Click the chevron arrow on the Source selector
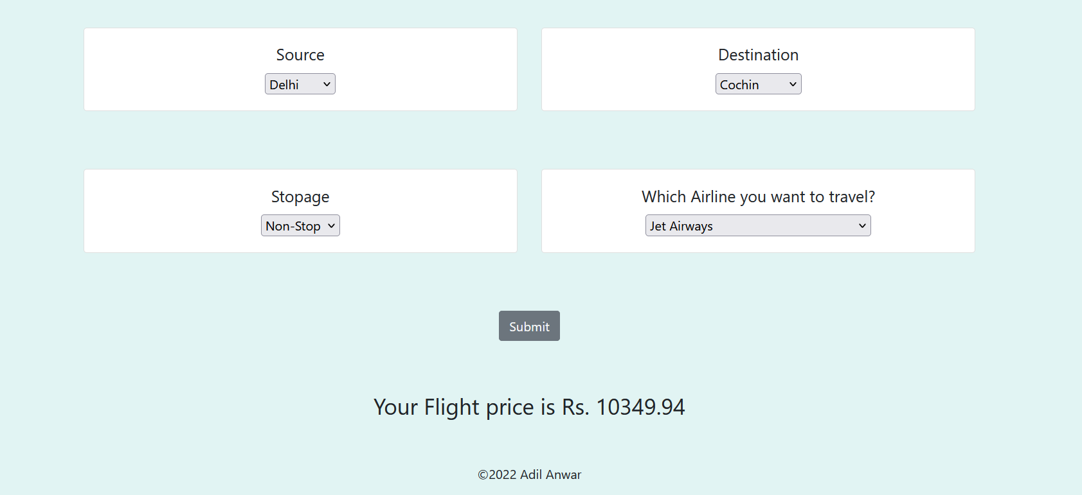The width and height of the screenshot is (1082, 495). coord(326,83)
